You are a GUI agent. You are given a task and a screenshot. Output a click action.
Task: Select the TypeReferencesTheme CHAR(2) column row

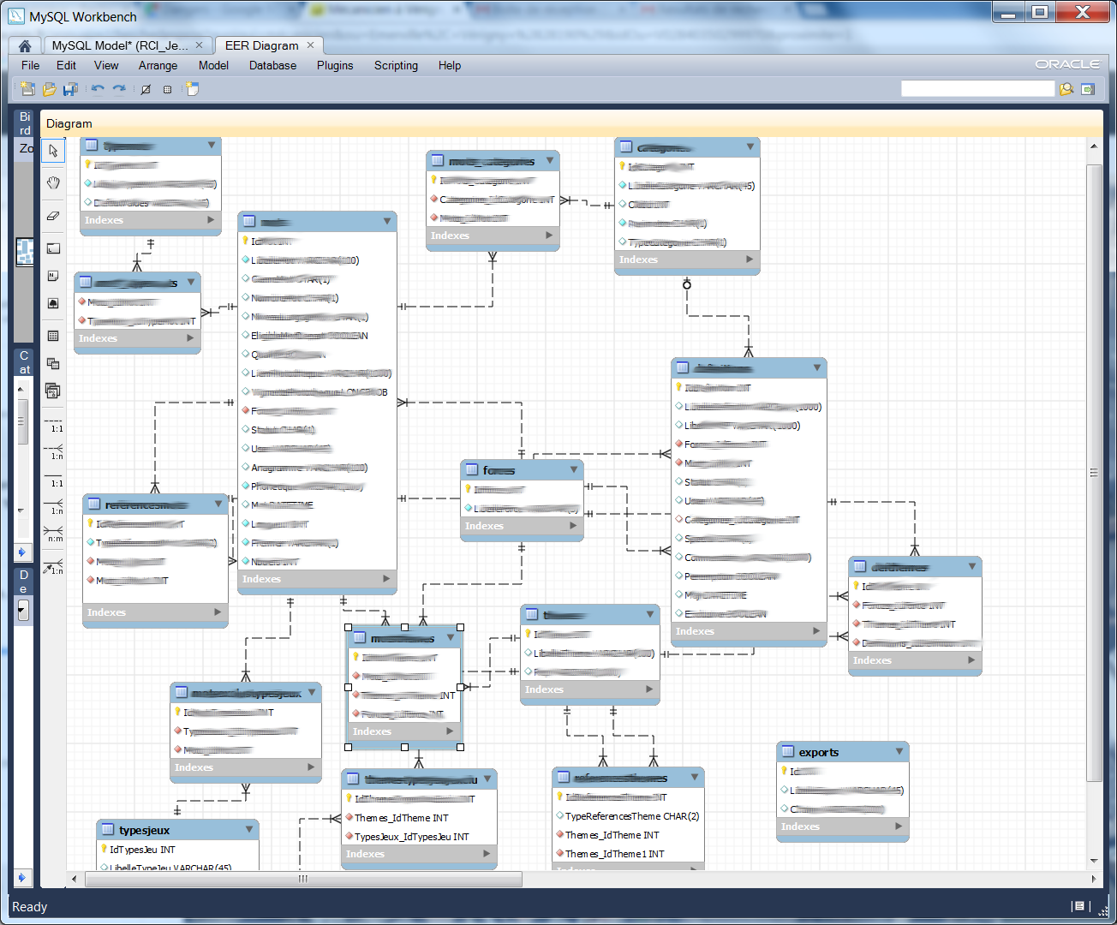coord(628,816)
